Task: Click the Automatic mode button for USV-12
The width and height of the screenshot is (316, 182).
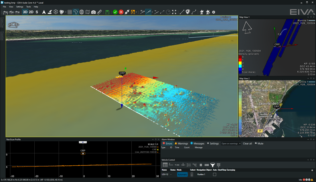Action: point(182,174)
